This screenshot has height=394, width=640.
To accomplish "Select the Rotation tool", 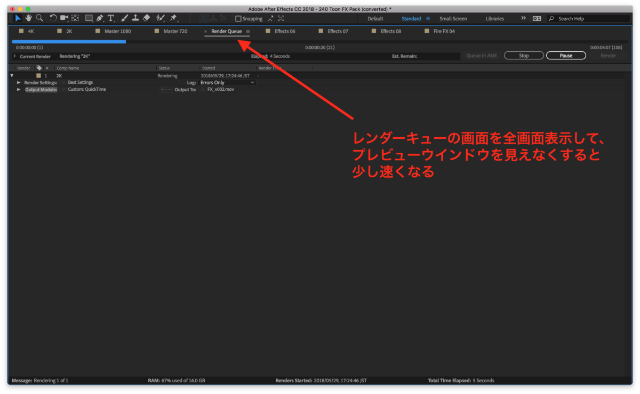I will pos(53,18).
